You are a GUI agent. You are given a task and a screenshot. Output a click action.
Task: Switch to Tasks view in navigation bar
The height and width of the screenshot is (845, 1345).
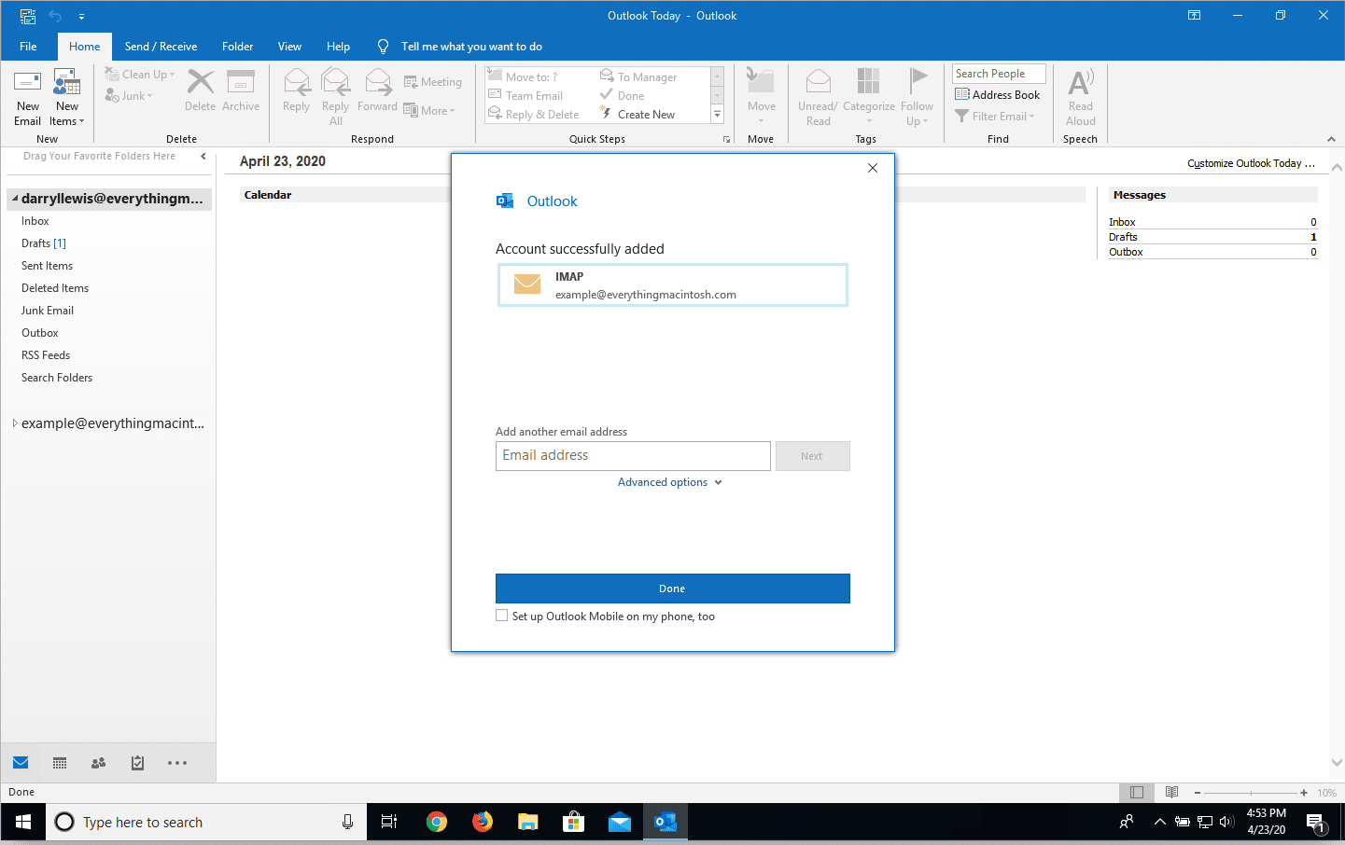pyautogui.click(x=137, y=763)
